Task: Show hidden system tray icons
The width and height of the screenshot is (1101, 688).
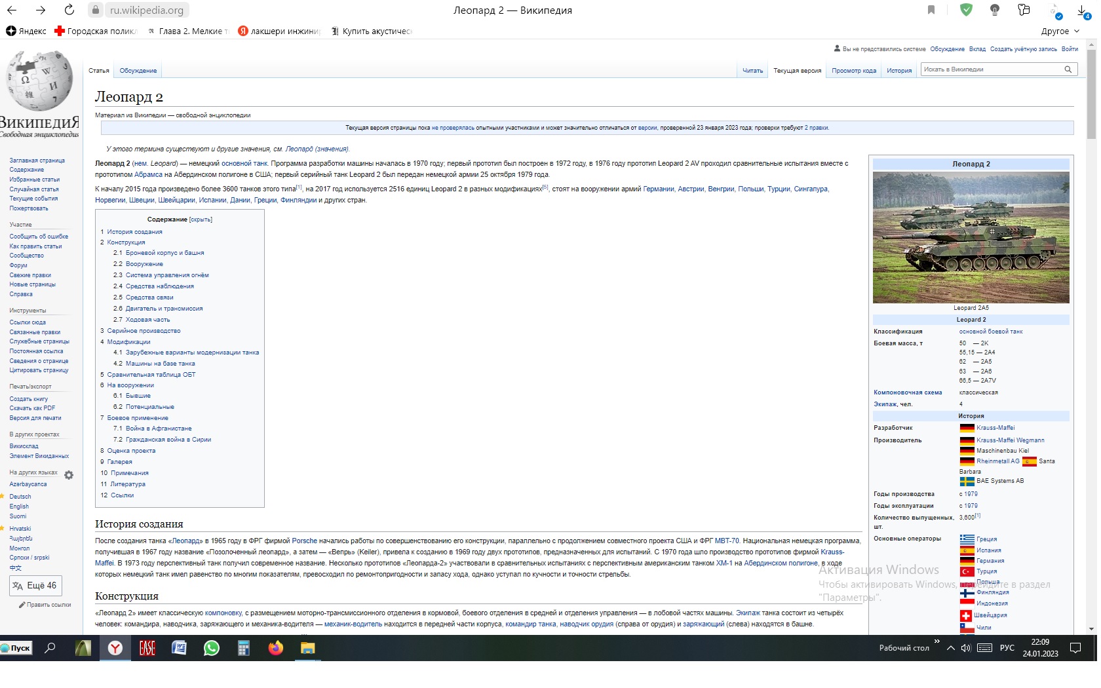Action: [x=950, y=648]
